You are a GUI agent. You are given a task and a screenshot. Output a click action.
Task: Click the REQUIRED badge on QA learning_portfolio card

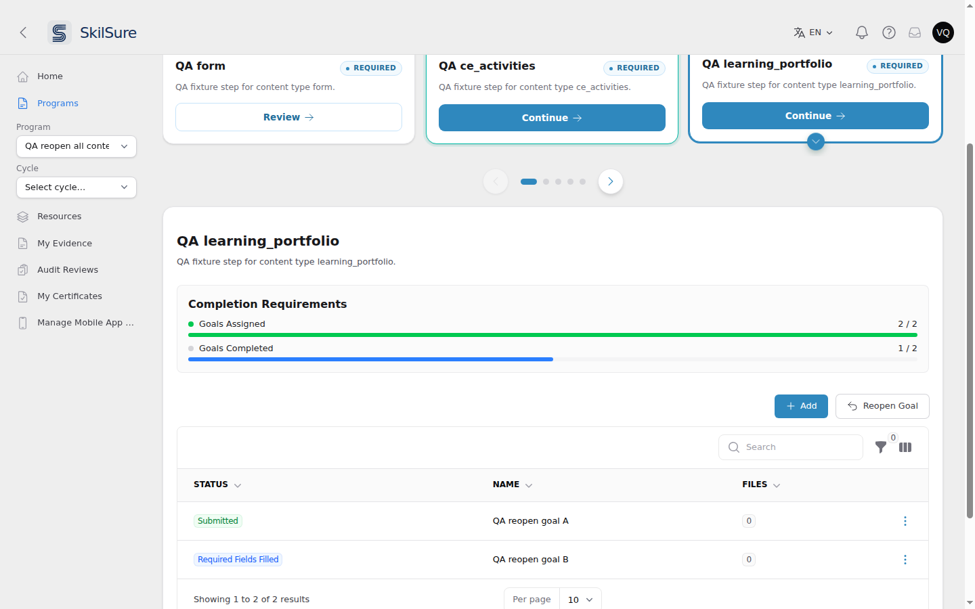coord(898,66)
